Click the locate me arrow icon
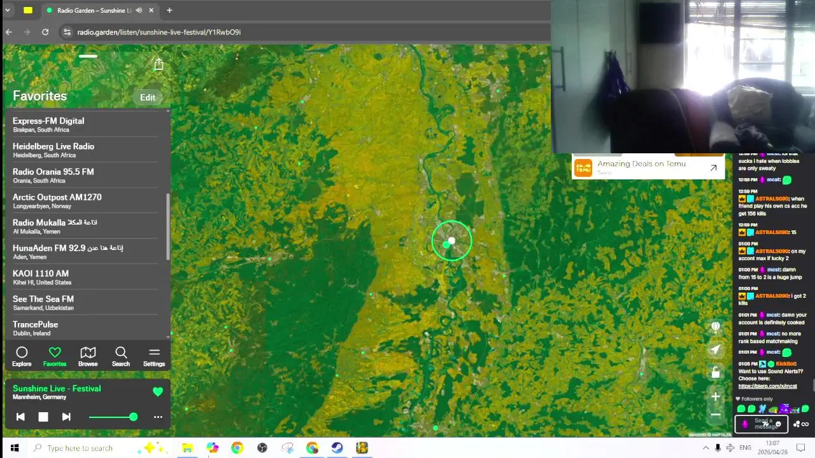815x458 pixels. click(716, 350)
